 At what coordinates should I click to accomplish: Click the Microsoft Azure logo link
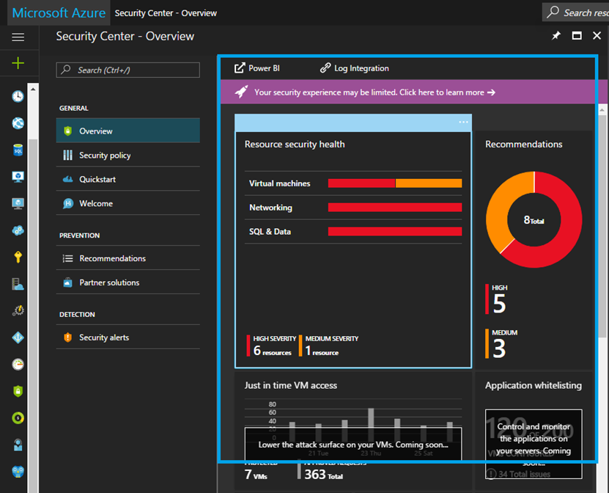pyautogui.click(x=59, y=12)
